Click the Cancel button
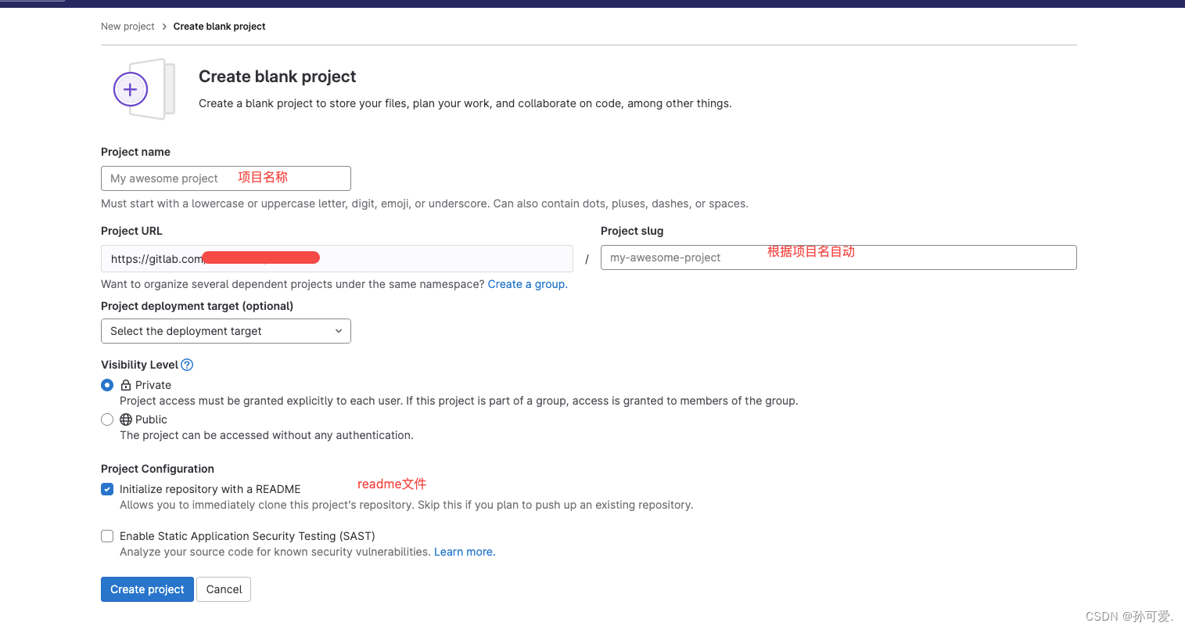The width and height of the screenshot is (1185, 630). point(223,589)
